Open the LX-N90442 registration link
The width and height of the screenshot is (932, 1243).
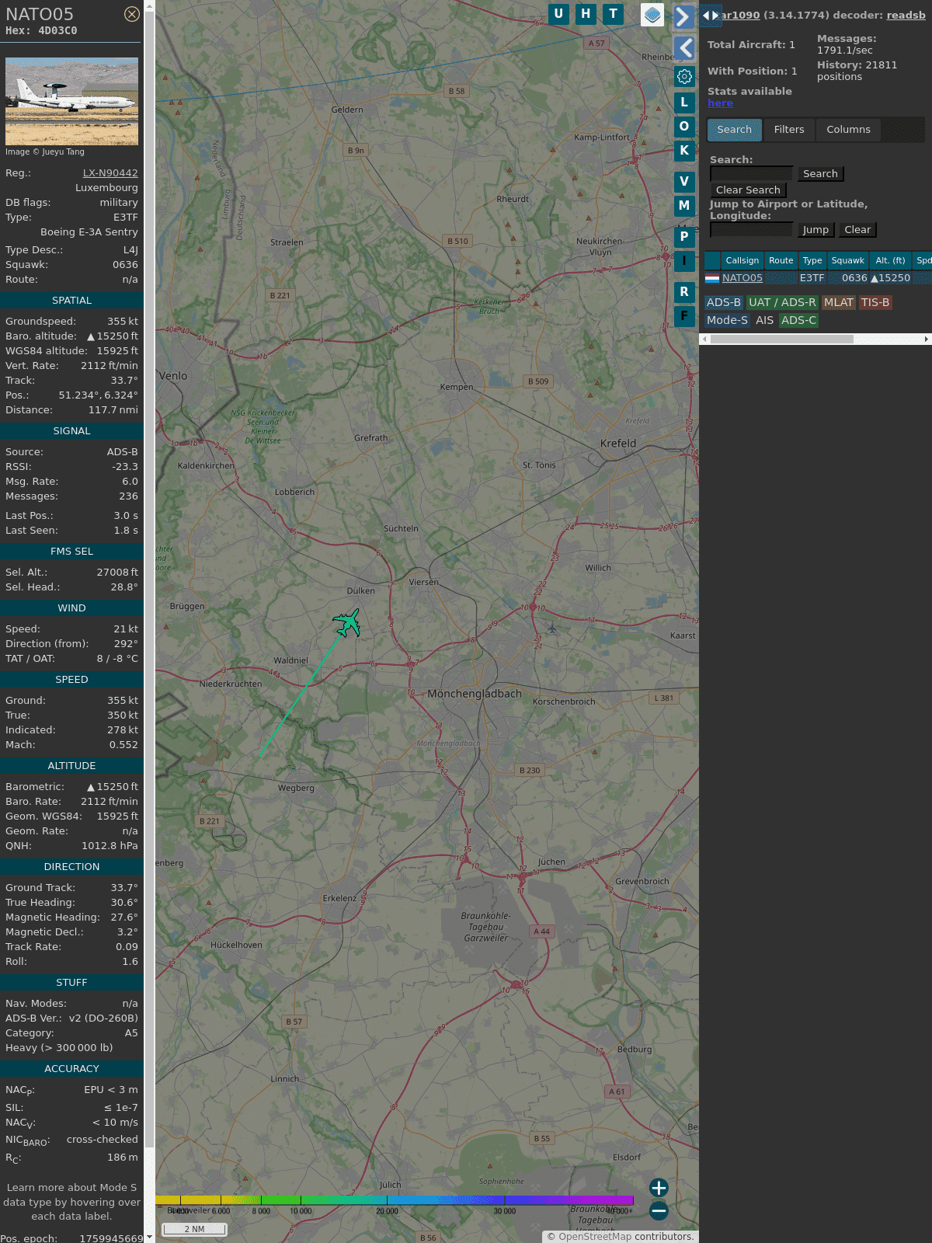click(110, 173)
